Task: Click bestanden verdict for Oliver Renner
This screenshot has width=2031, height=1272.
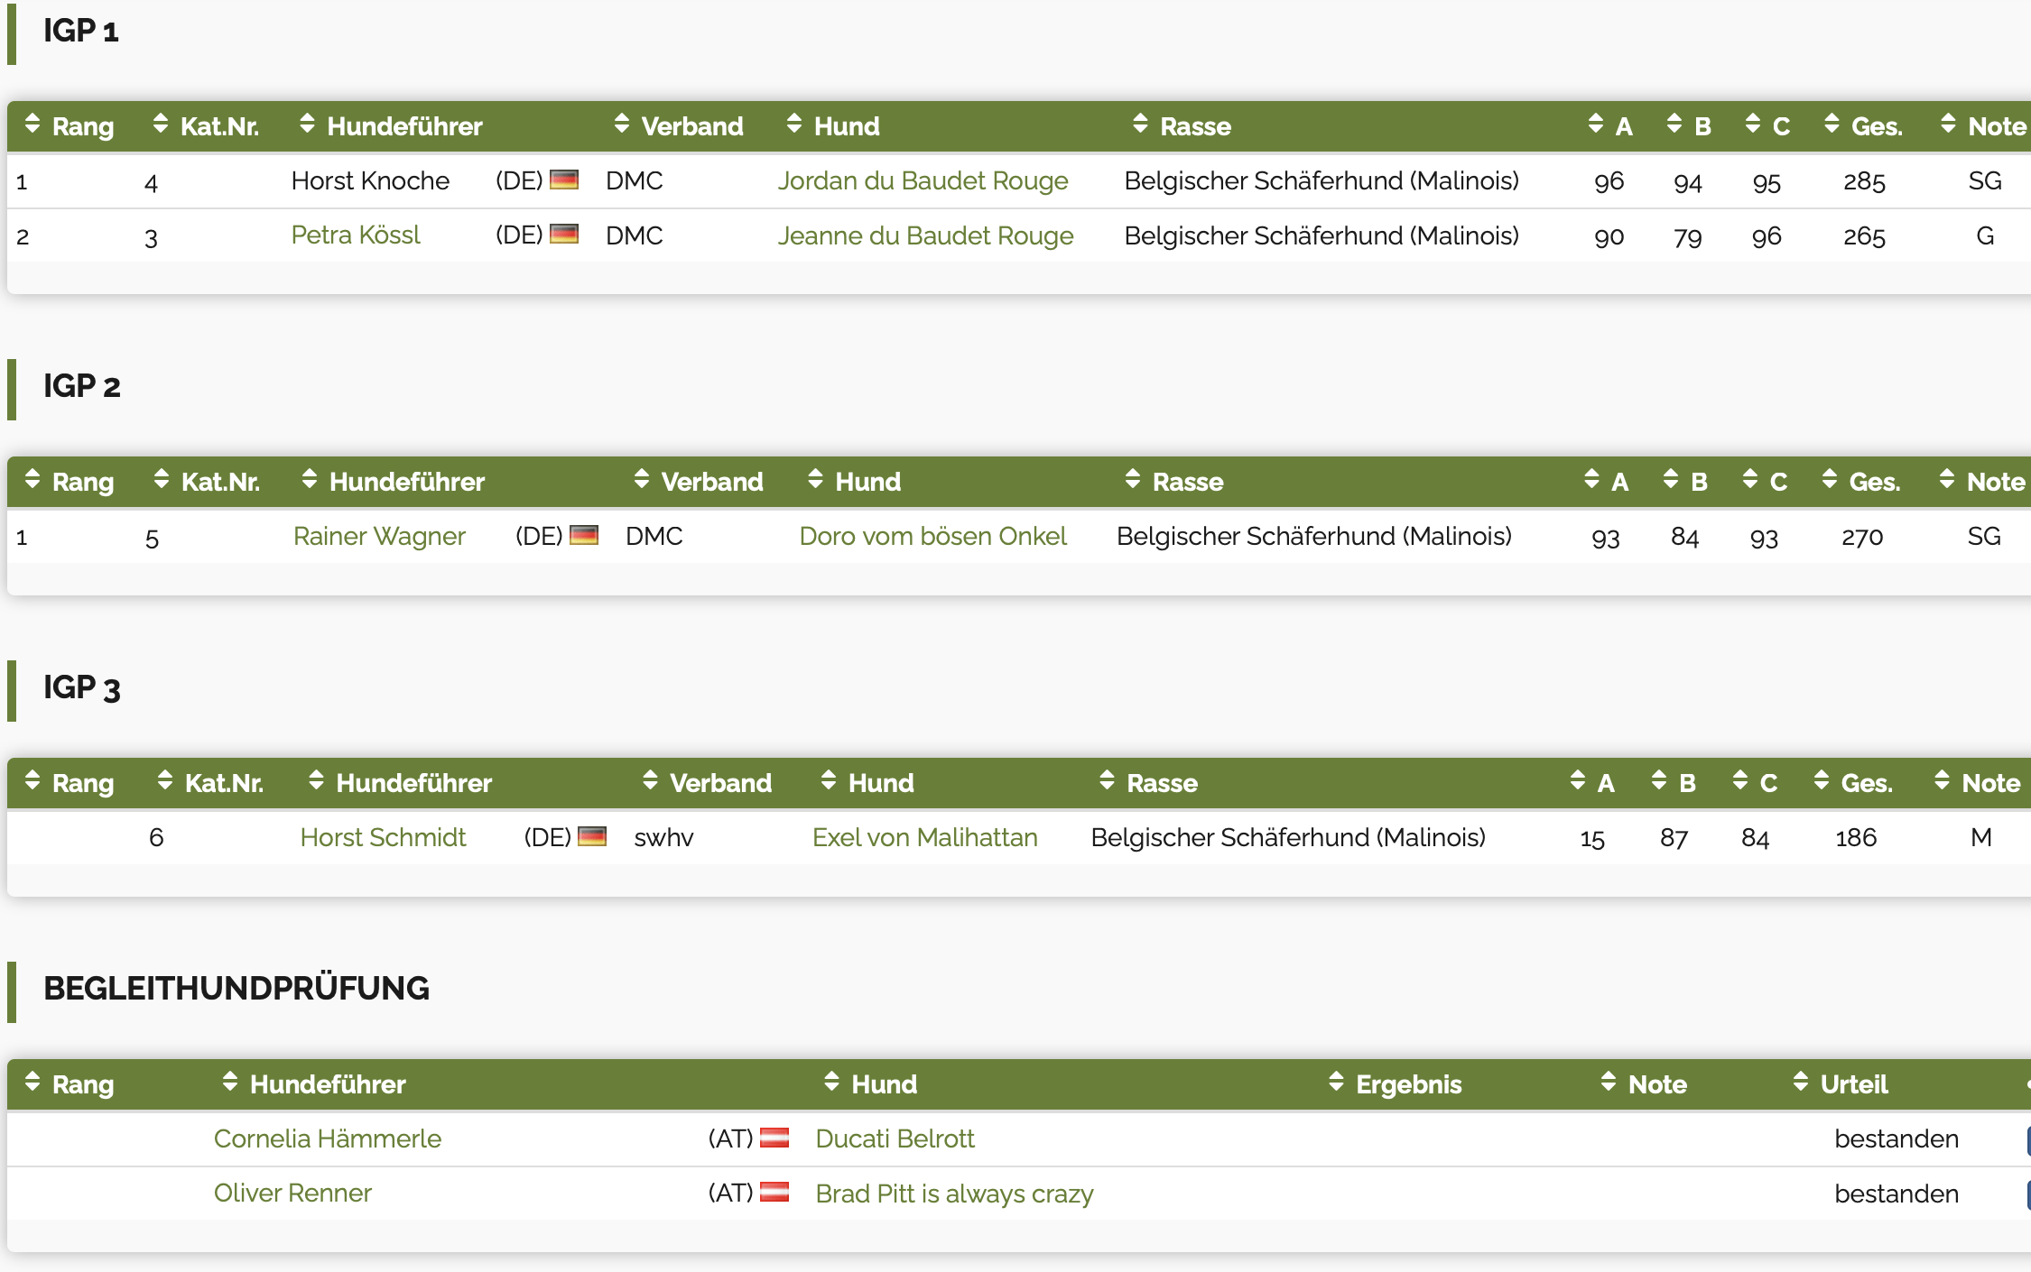Action: pos(1897,1194)
